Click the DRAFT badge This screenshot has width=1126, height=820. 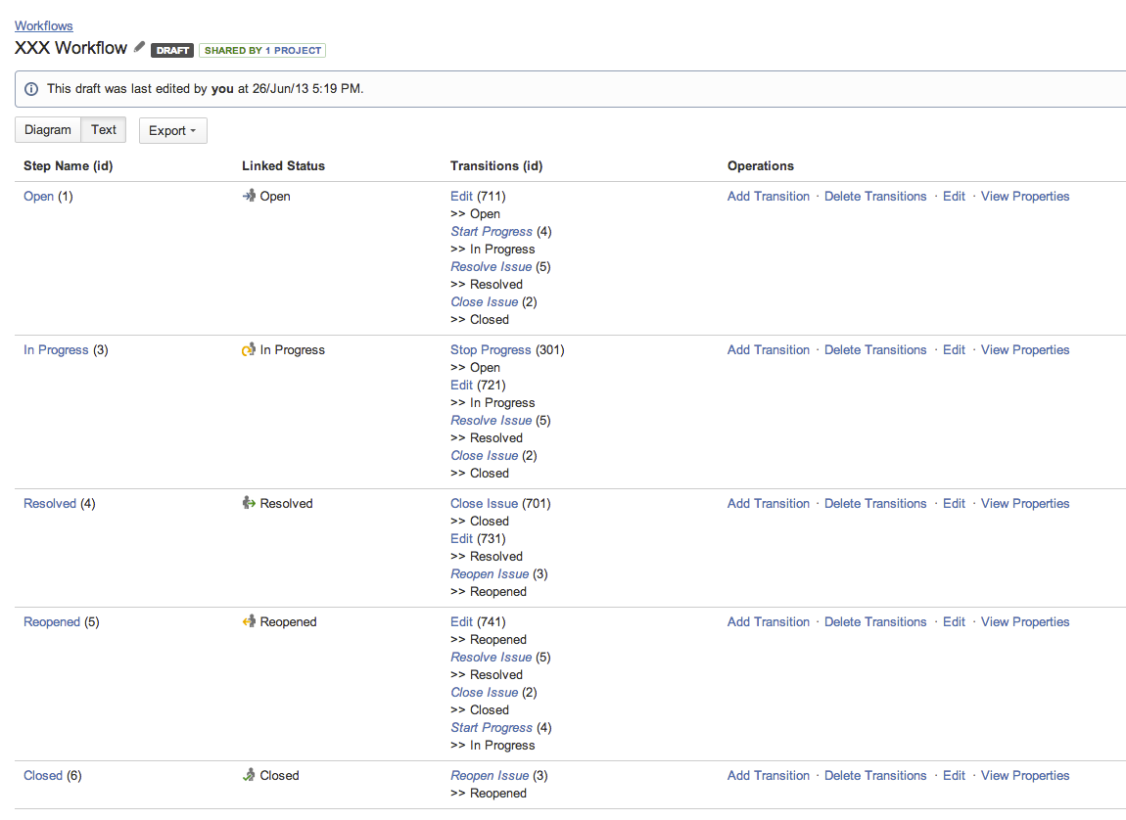click(172, 50)
